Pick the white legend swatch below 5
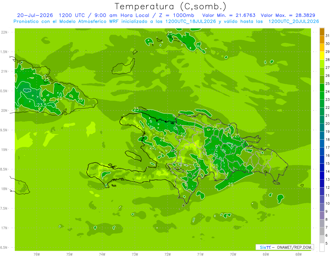Viewport: 335px width, 258px height. pos(322,247)
